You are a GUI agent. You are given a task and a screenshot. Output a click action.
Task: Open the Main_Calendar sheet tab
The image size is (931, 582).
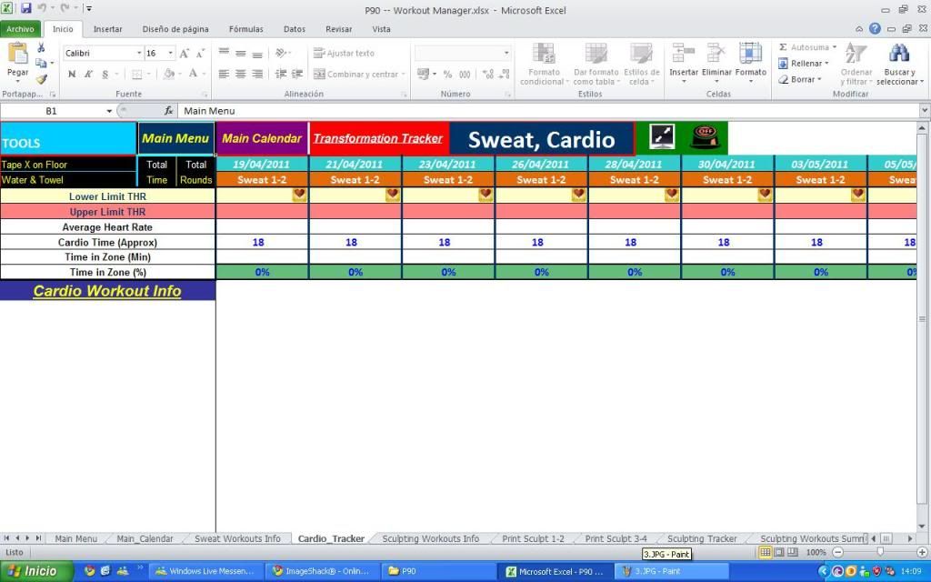(x=145, y=538)
